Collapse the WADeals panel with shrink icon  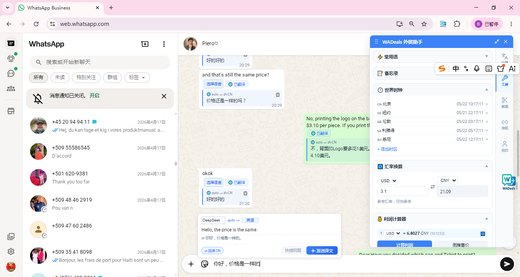497,41
